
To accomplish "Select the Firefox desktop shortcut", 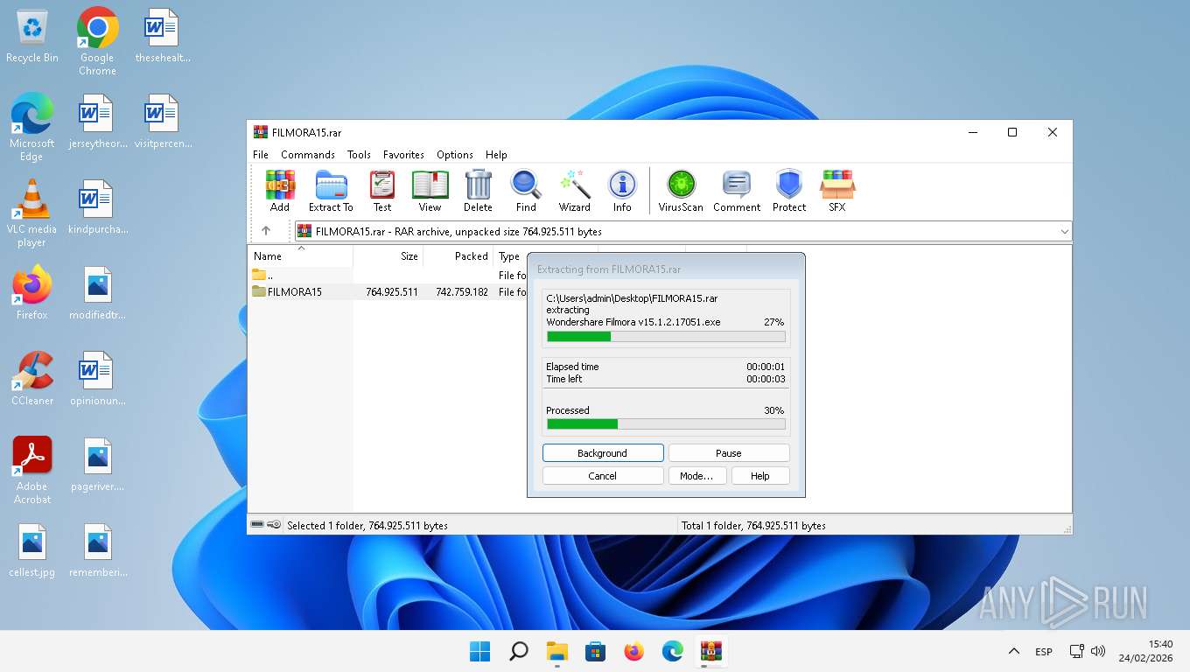I will 32,293.
